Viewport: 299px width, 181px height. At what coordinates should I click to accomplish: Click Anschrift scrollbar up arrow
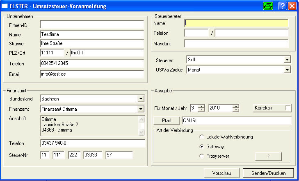click(x=141, y=120)
